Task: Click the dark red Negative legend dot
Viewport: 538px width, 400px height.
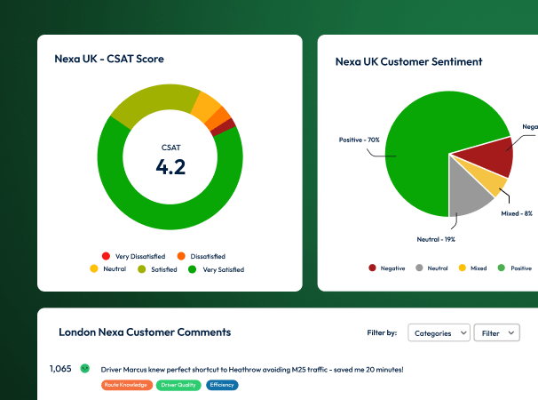Action: (x=371, y=268)
